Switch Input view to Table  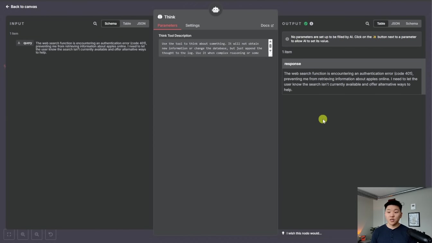[127, 23]
